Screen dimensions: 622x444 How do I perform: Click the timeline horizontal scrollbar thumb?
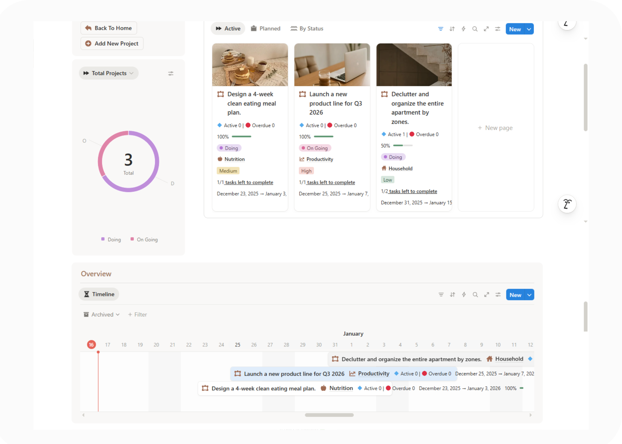pyautogui.click(x=329, y=415)
